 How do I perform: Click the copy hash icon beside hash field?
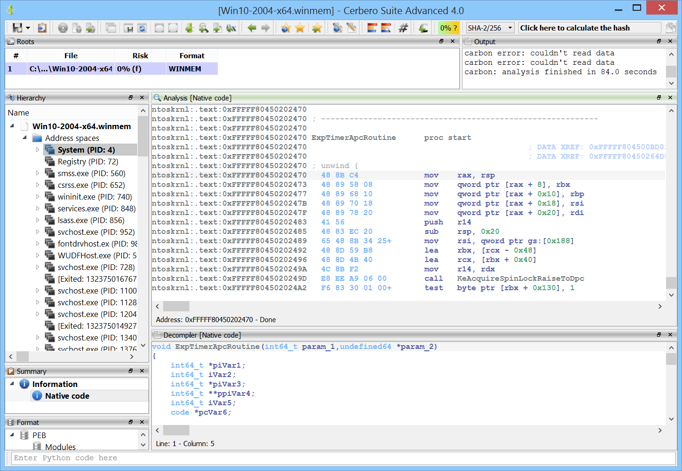coord(671,28)
